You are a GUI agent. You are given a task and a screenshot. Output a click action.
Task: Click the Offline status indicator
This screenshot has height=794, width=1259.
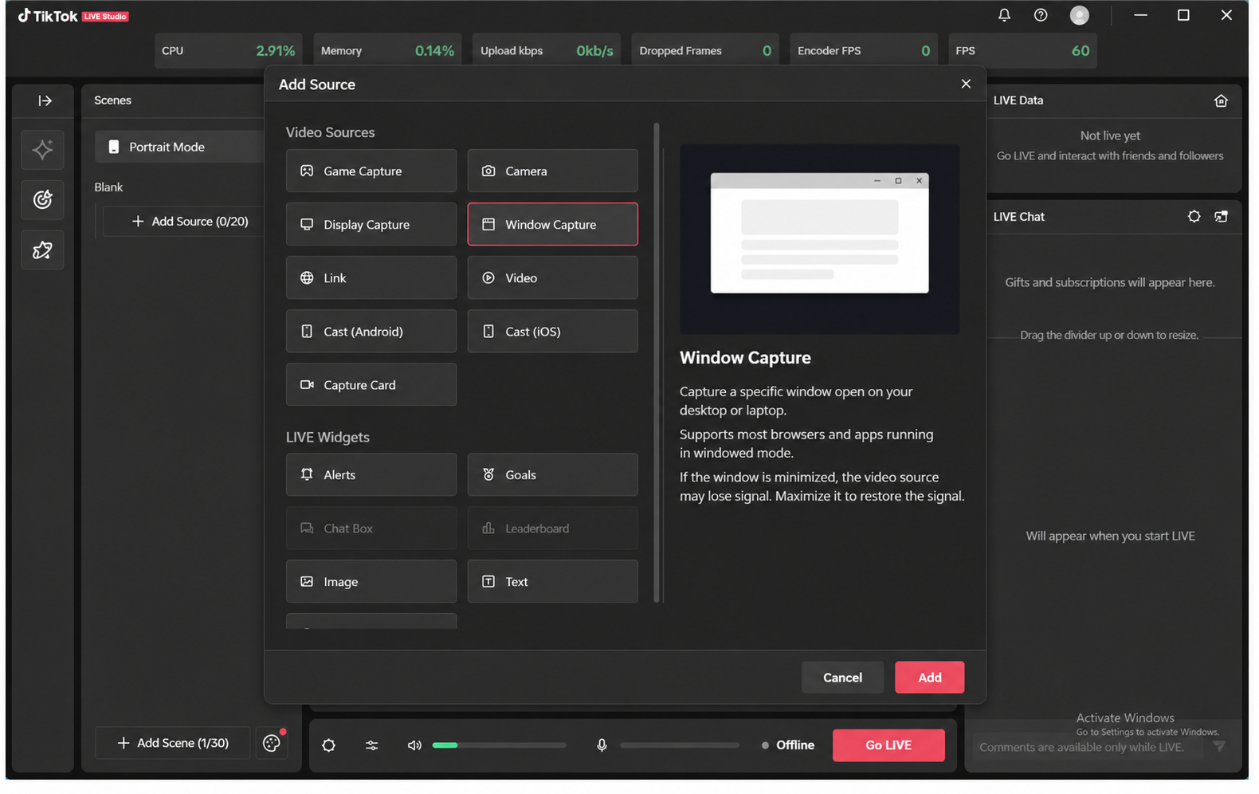(787, 745)
